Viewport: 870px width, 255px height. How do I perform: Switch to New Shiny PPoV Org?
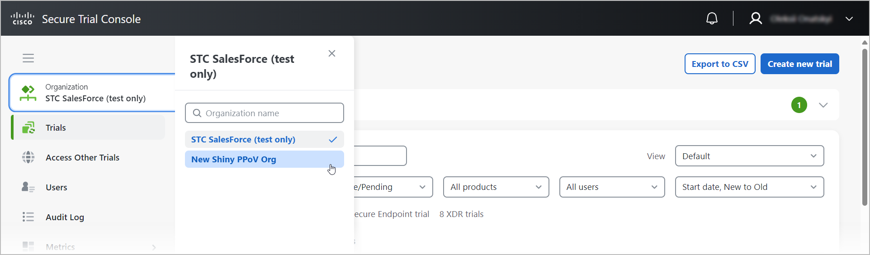(265, 159)
